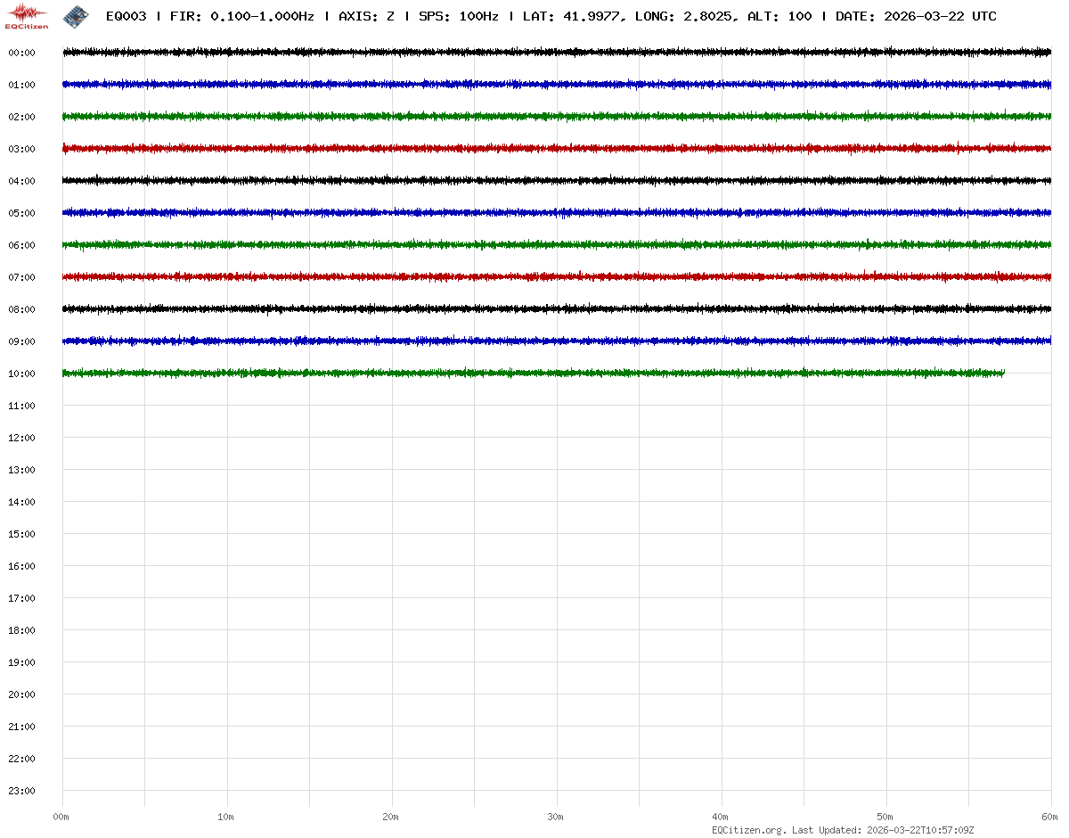This screenshot has height=838, width=1069.
Task: Click the SPS 100Hz sample rate label
Action: [458, 17]
